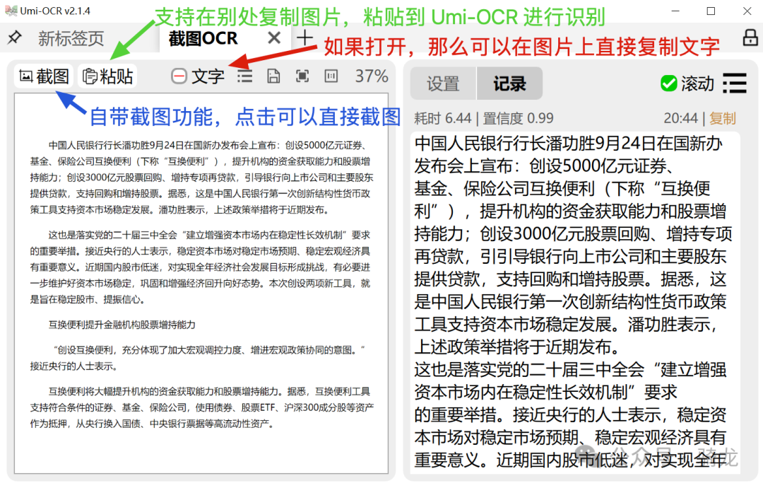Click the Umi-OCR app icon in title bar
This screenshot has width=763, height=488.
click(11, 11)
